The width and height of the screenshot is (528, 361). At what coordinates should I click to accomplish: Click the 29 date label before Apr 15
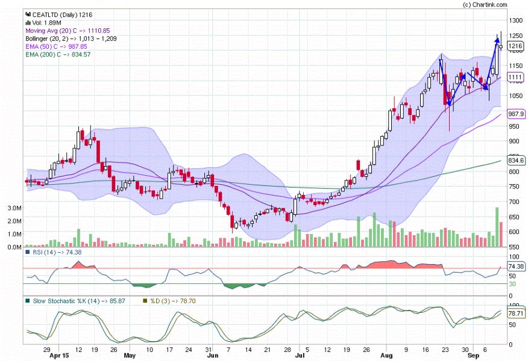pyautogui.click(x=47, y=350)
